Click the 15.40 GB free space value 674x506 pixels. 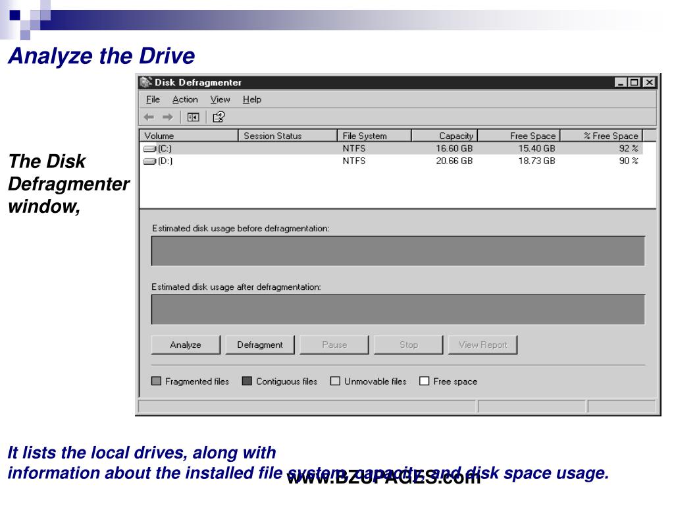click(536, 148)
